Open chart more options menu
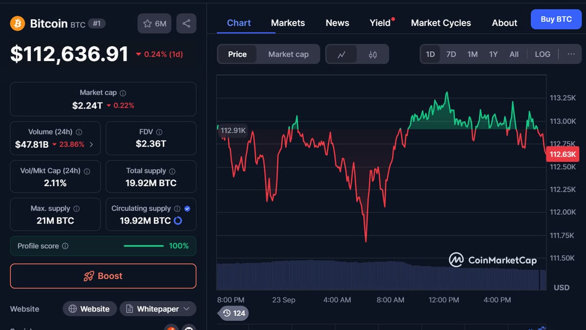586x330 pixels. (571, 54)
